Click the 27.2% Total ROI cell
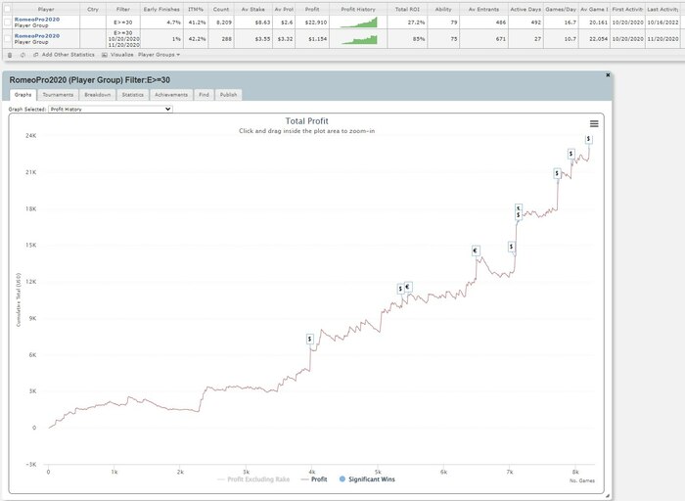685x501 pixels. click(x=407, y=23)
